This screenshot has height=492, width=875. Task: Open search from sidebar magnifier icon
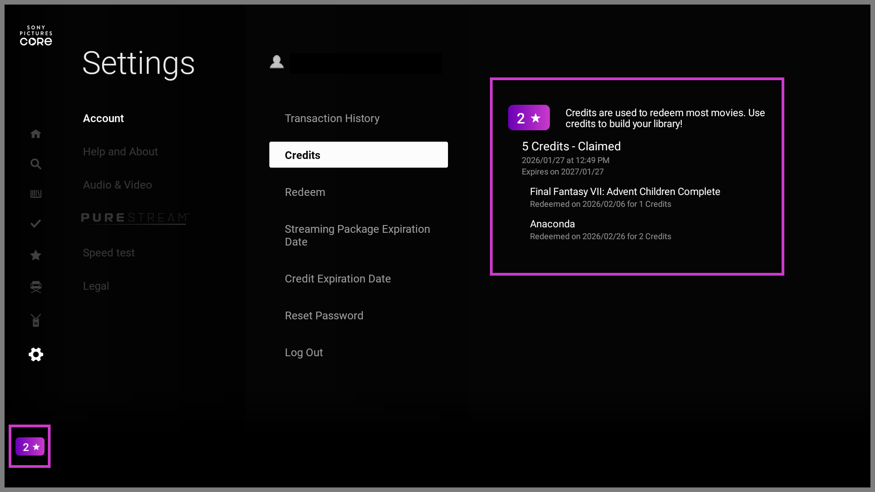point(36,164)
